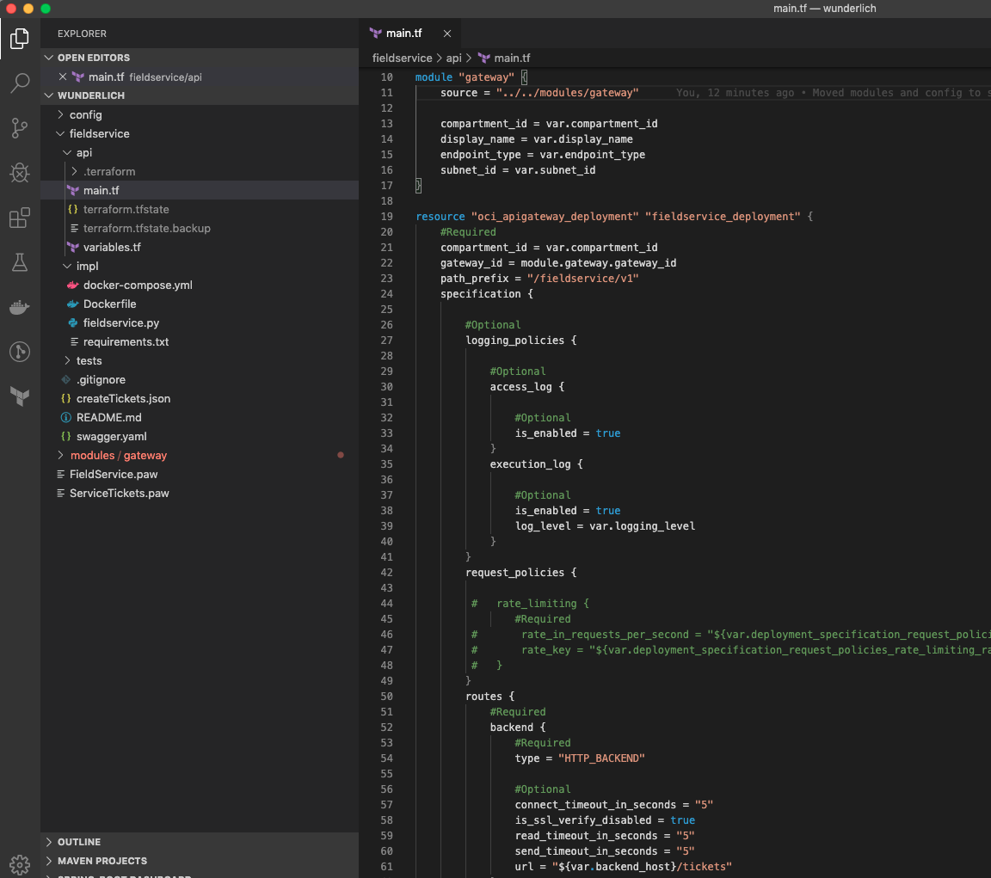991x878 pixels.
Task: Open the Manage settings gear
Action: click(x=19, y=865)
